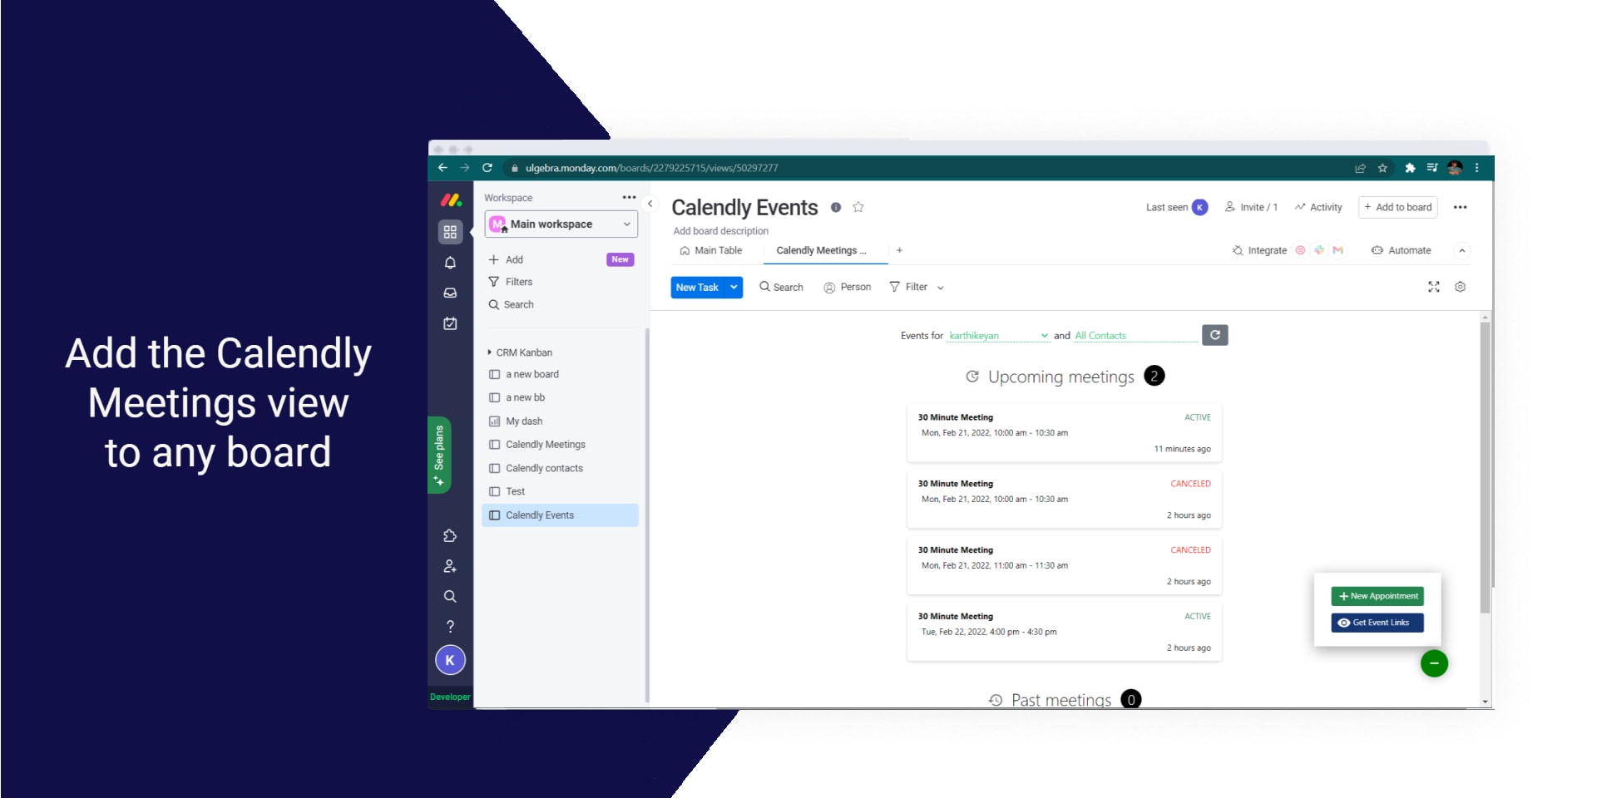The image size is (1597, 798).
Task: Click the browser share icon
Action: (1360, 168)
